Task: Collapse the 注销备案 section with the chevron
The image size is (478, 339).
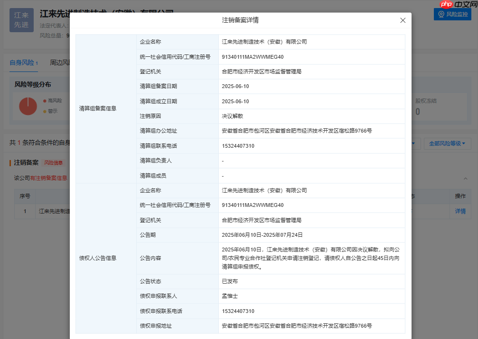Action: coord(466,179)
